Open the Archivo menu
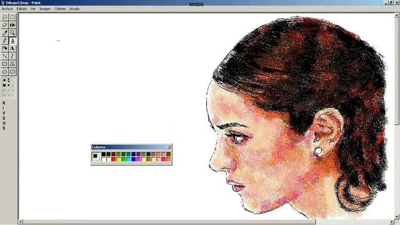 pos(7,9)
